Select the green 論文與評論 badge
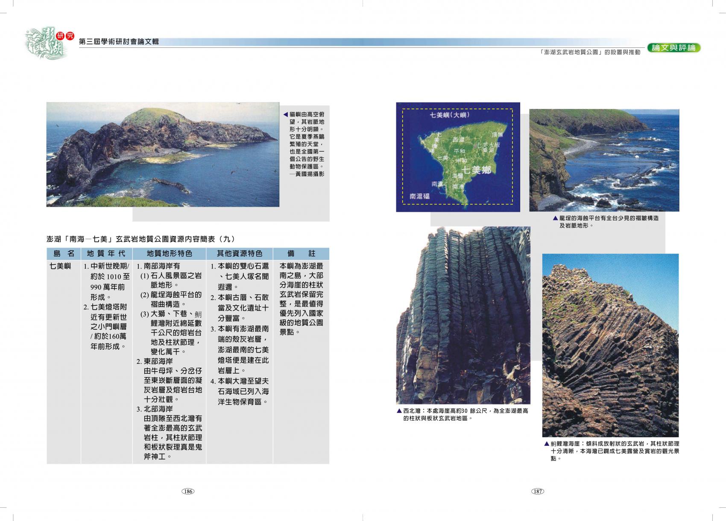 [x=673, y=48]
